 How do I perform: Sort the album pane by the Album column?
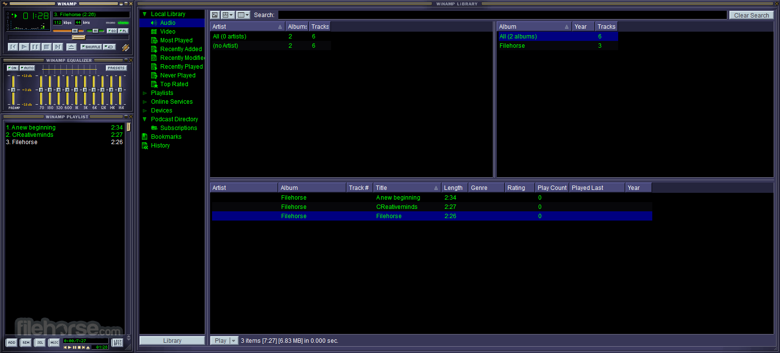534,27
